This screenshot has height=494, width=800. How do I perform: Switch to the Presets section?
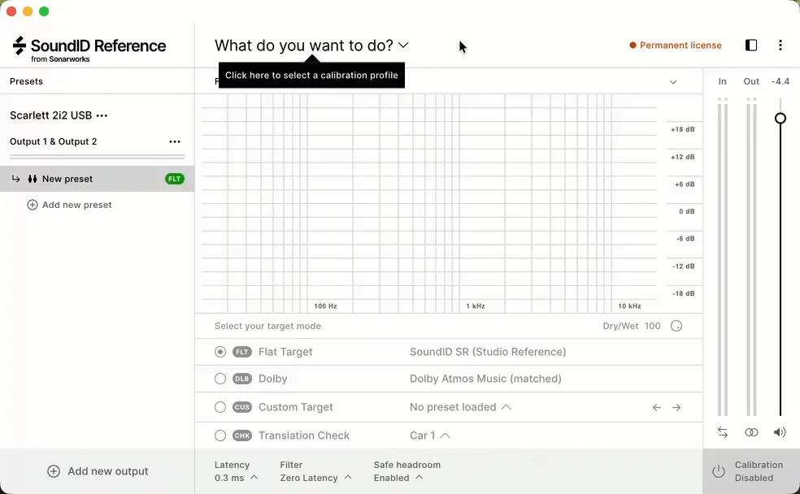[x=26, y=81]
